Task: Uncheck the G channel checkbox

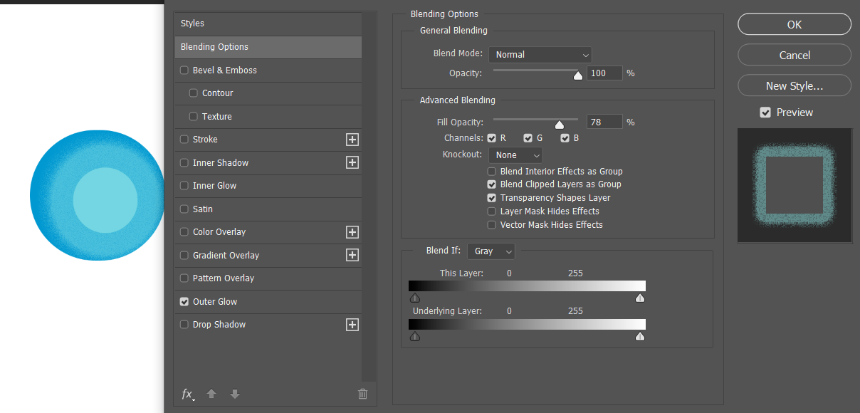Action: [528, 138]
